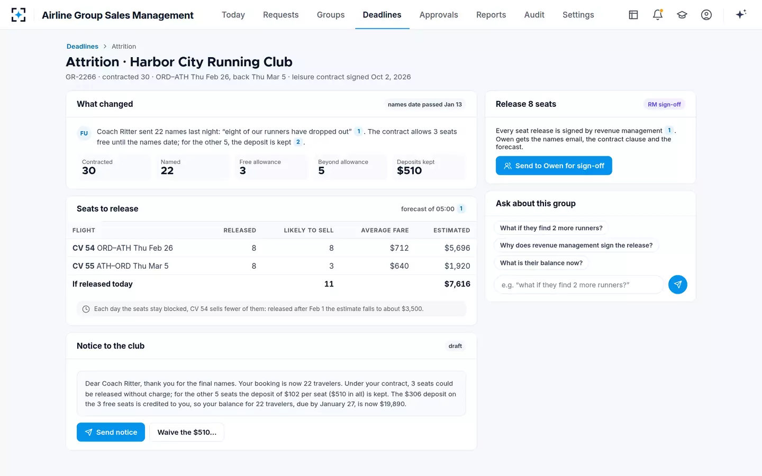The height and width of the screenshot is (476, 762).
Task: Submit the question with paper plane button
Action: click(678, 285)
